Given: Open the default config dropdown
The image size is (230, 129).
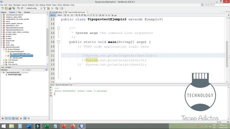Looking at the screenshot, I should pyautogui.click(x=34, y=8).
